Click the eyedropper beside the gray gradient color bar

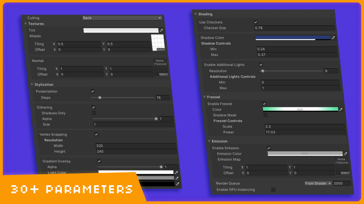177,178
